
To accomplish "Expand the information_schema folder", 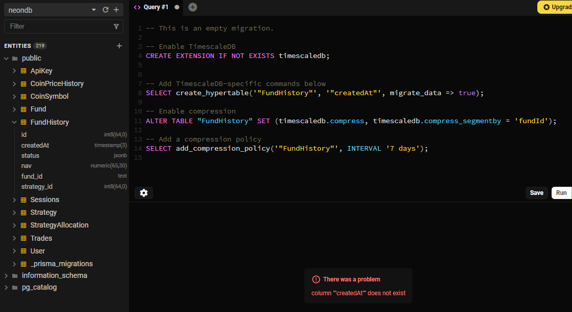I will point(6,275).
